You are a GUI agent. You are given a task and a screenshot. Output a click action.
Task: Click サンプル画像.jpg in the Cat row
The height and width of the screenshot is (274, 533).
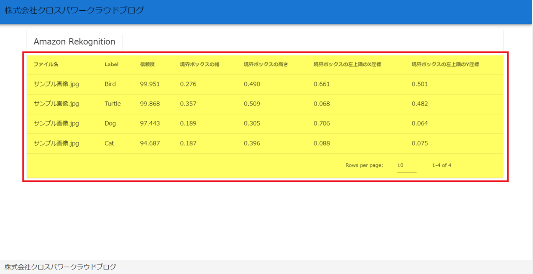click(56, 143)
